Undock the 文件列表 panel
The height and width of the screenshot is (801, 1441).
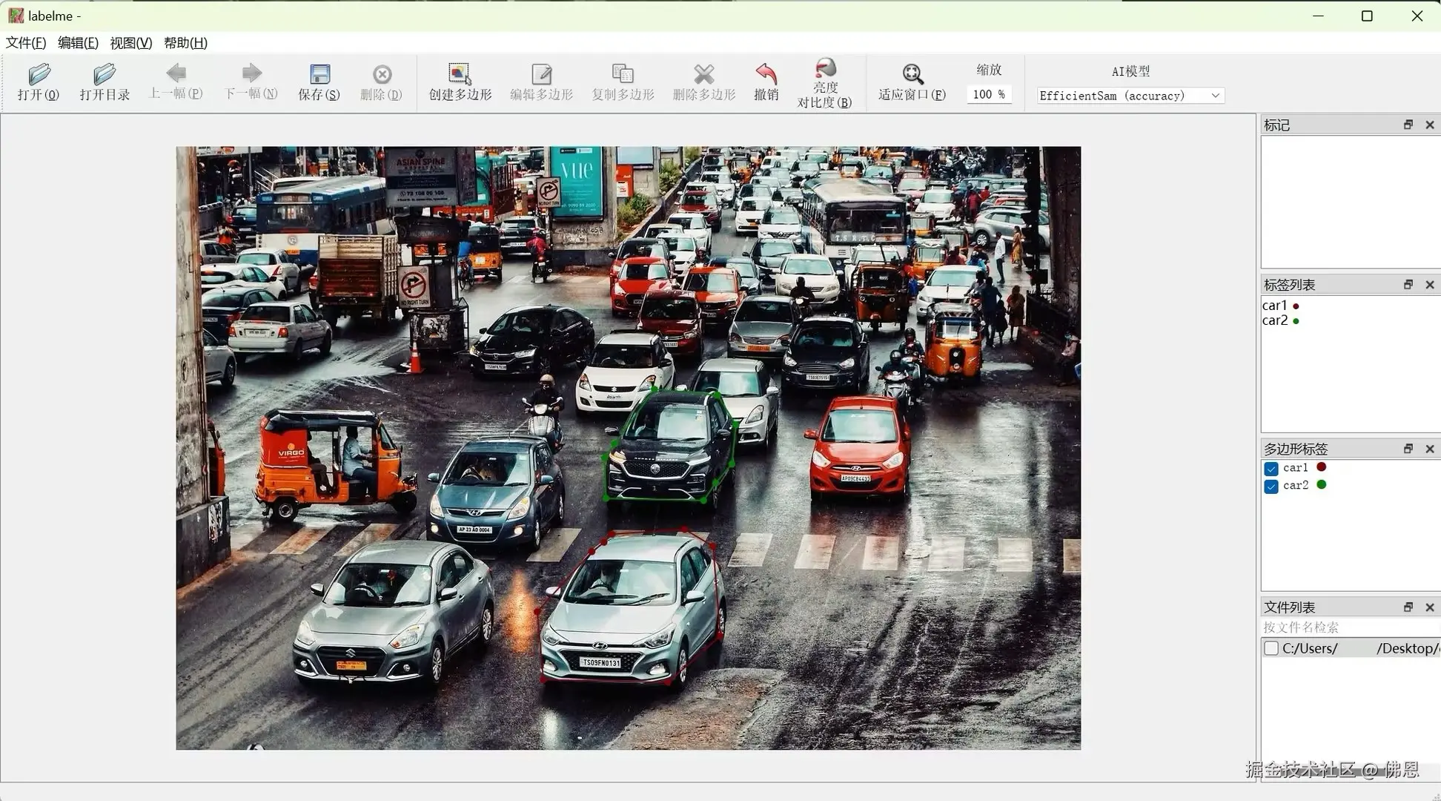pyautogui.click(x=1408, y=607)
